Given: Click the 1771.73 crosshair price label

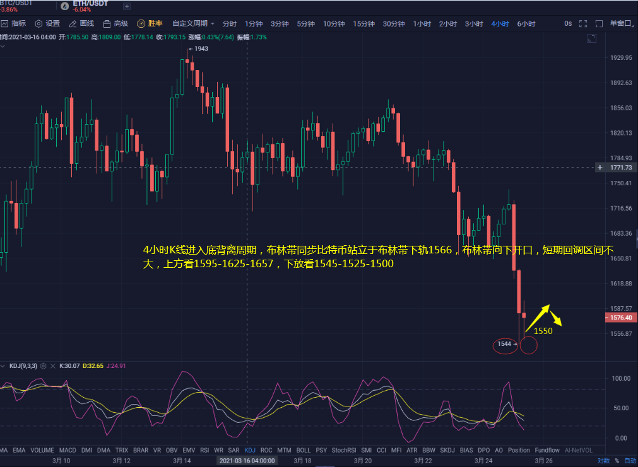Looking at the screenshot, I should point(620,168).
